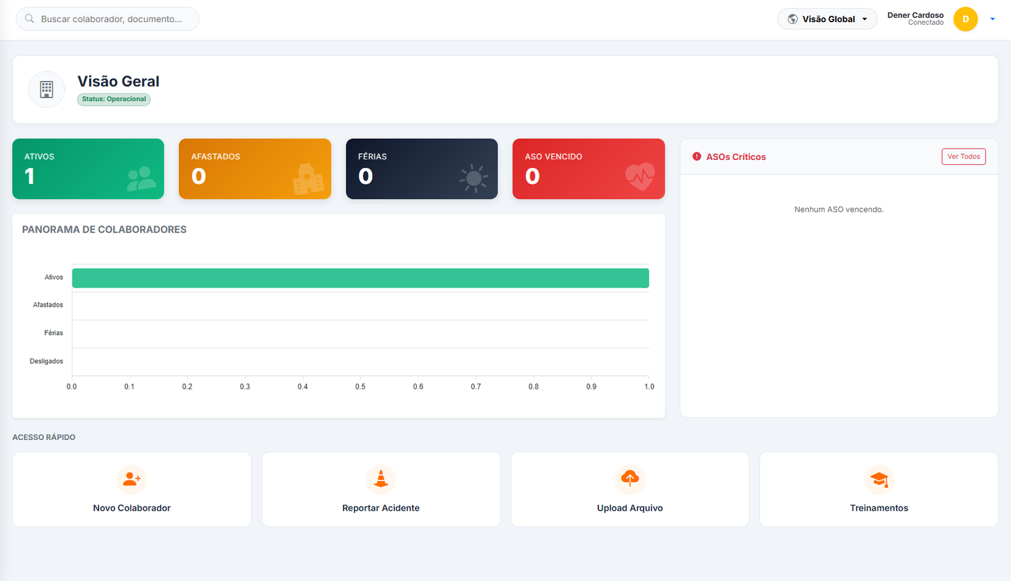Click the search magnifier icon

click(30, 18)
